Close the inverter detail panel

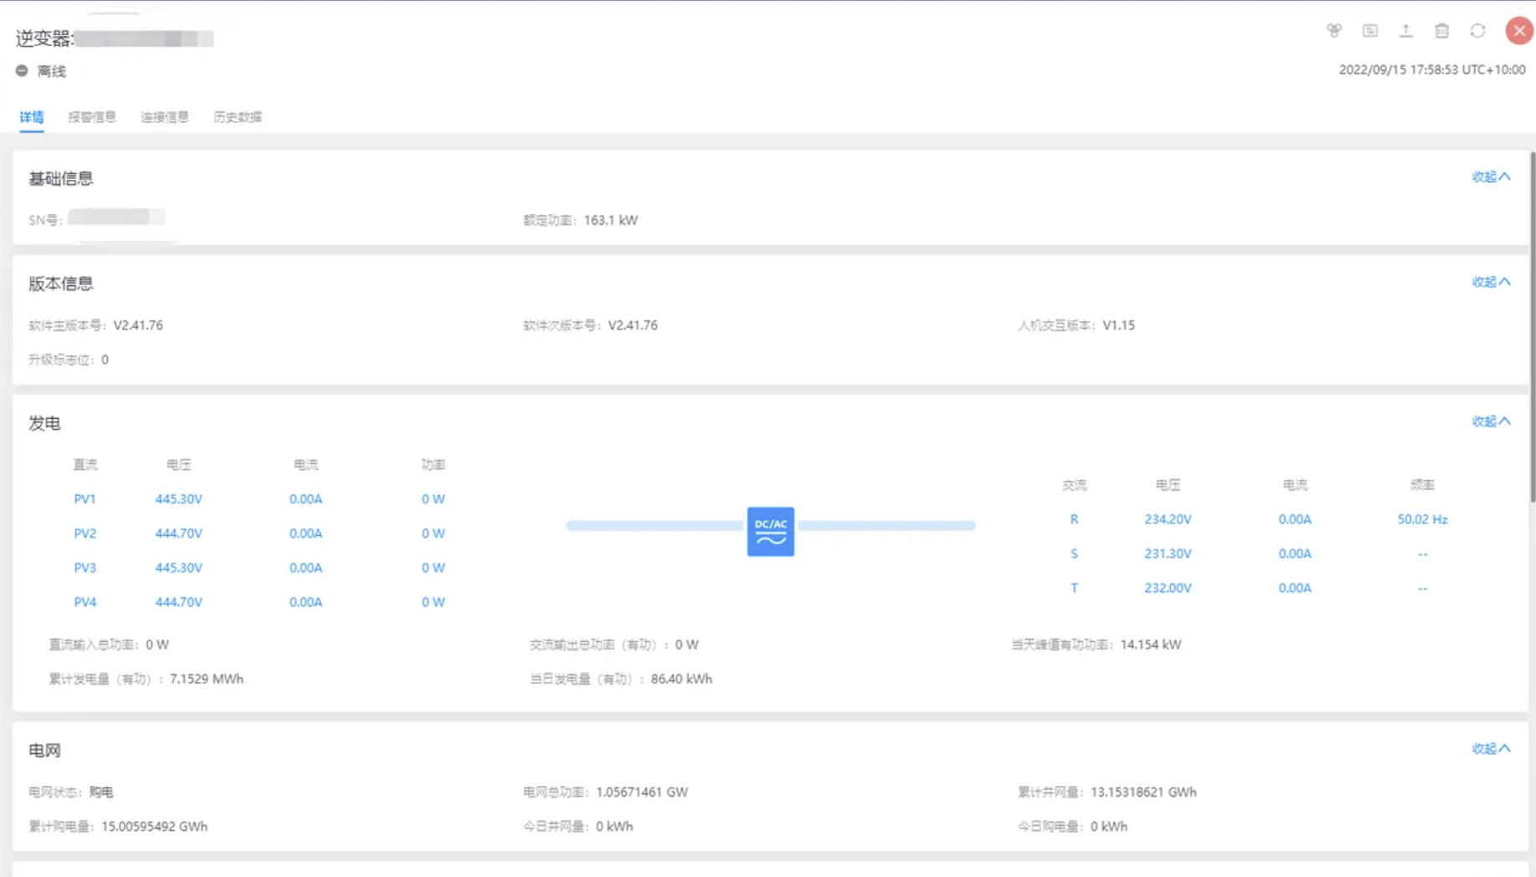click(x=1518, y=31)
